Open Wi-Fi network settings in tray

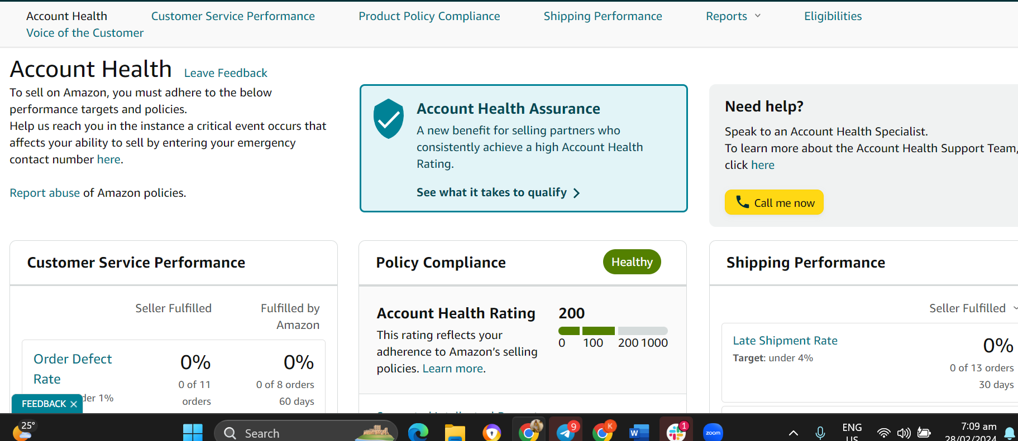point(883,433)
